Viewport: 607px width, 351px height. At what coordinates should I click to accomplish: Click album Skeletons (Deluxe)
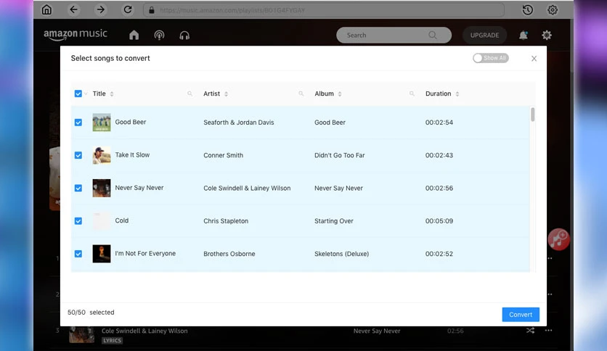point(341,254)
